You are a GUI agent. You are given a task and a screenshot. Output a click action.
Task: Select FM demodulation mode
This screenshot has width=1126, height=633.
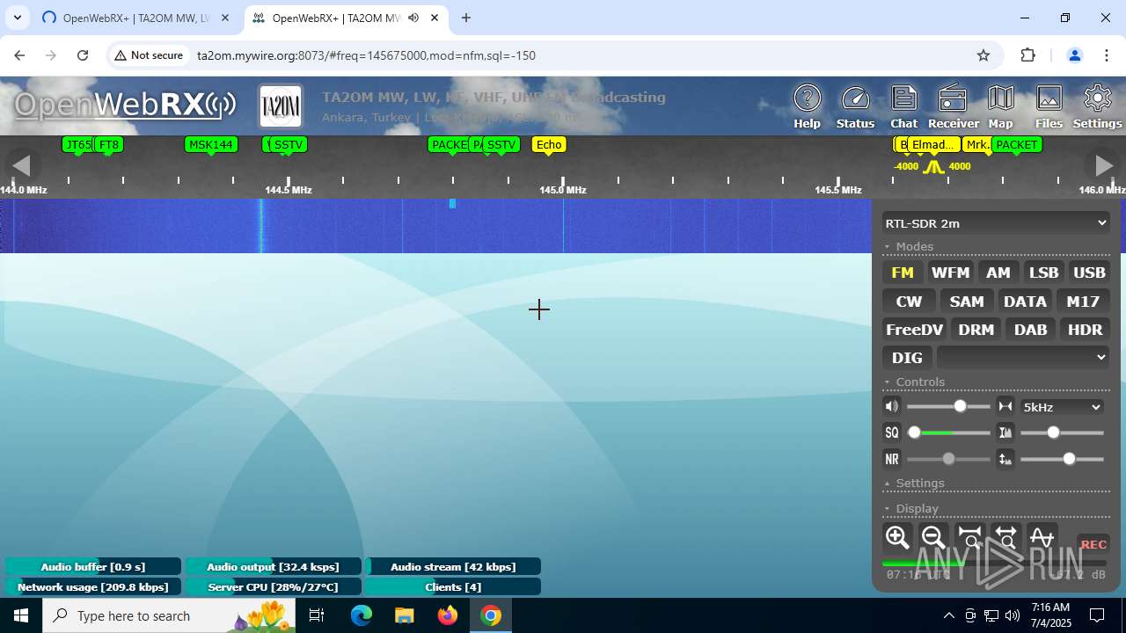[x=903, y=273]
